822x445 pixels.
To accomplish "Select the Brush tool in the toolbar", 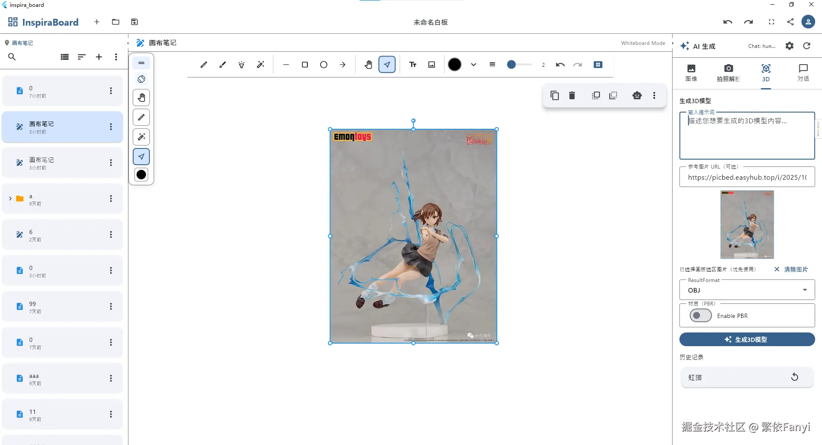I will [x=222, y=65].
